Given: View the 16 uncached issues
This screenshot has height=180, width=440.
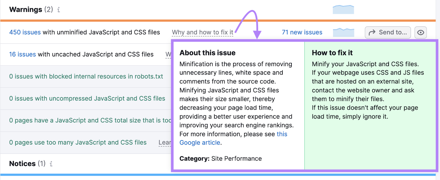Looking at the screenshot, I should (x=22, y=54).
